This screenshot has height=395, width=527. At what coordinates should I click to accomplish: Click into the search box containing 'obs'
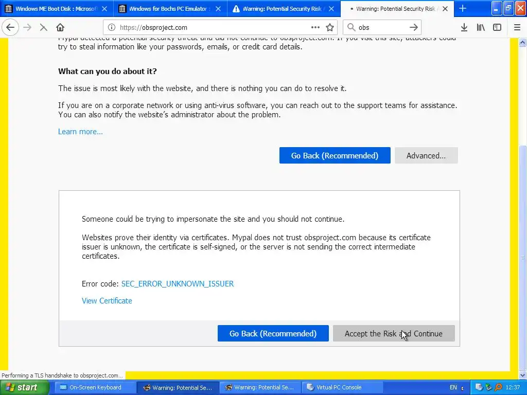coord(382,28)
